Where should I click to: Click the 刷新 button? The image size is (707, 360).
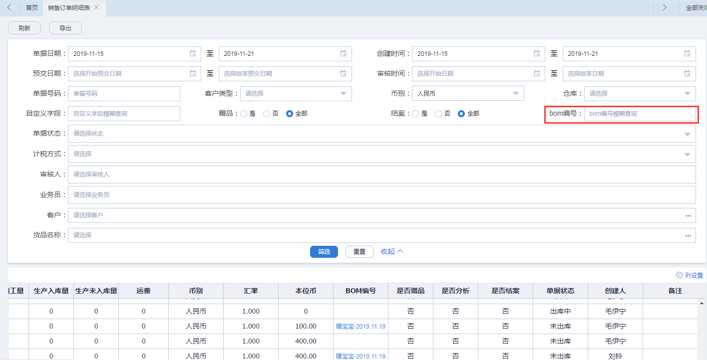(24, 28)
